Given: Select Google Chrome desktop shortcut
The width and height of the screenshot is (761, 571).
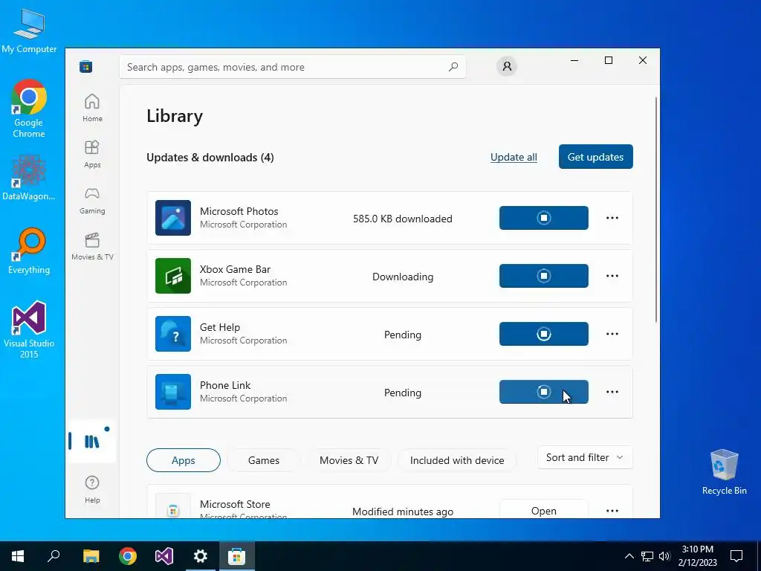Looking at the screenshot, I should coord(29,109).
